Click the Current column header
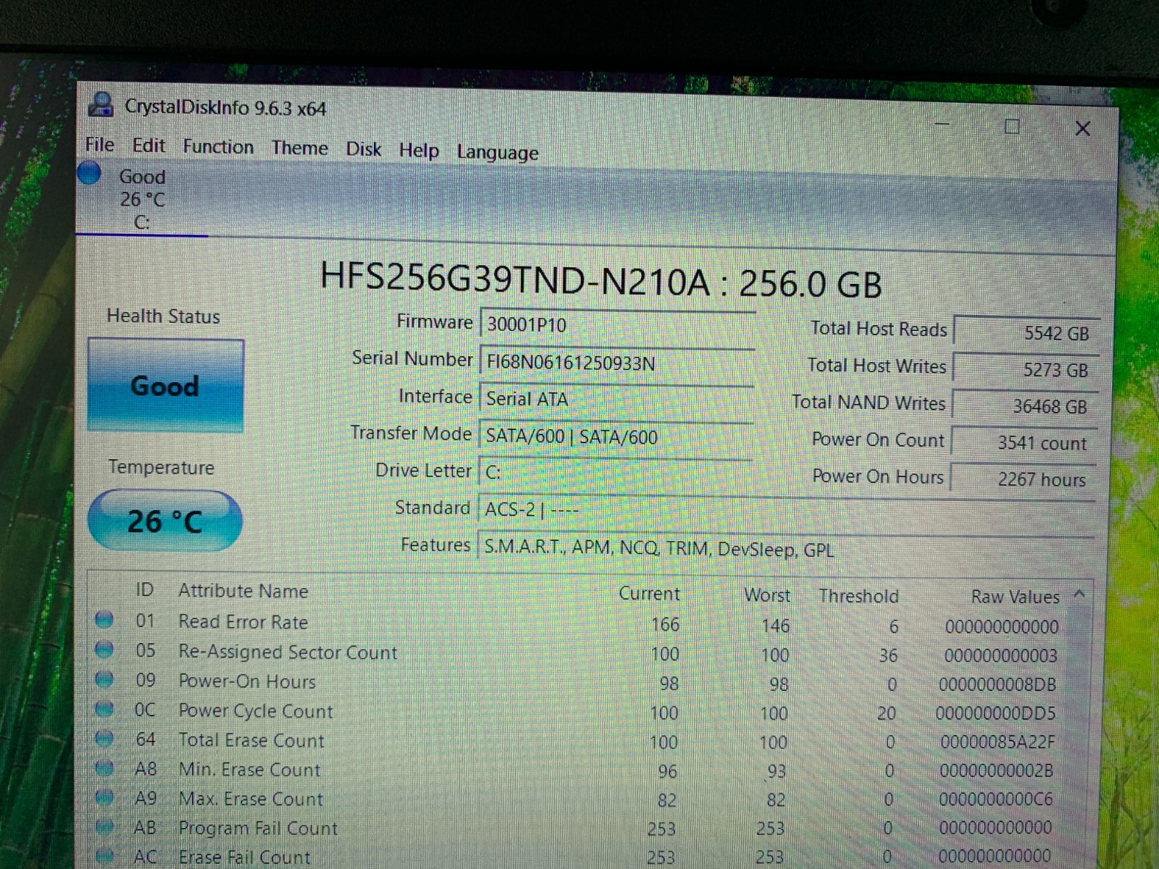This screenshot has width=1159, height=869. click(649, 594)
